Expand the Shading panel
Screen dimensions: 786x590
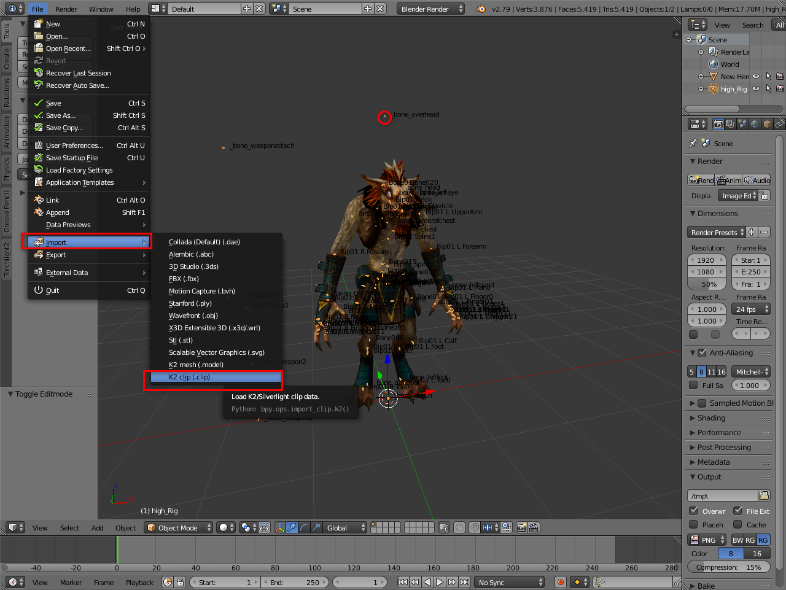[x=711, y=418]
